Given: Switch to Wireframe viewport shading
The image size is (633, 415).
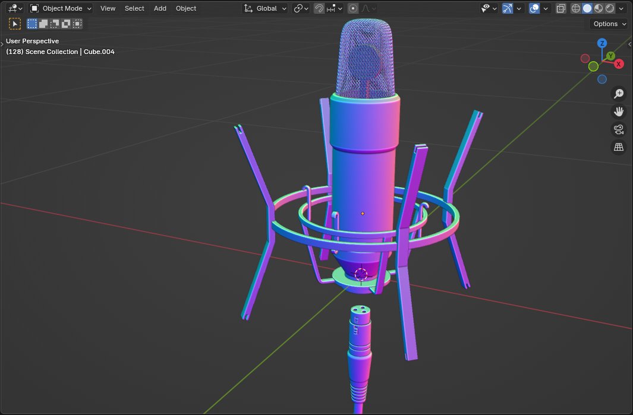Looking at the screenshot, I should pos(575,8).
